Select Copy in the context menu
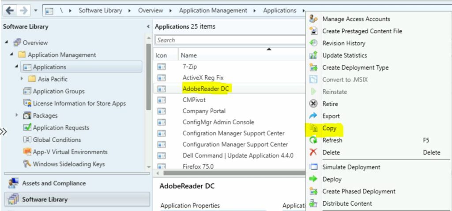This screenshot has height=211, width=452. (x=329, y=128)
